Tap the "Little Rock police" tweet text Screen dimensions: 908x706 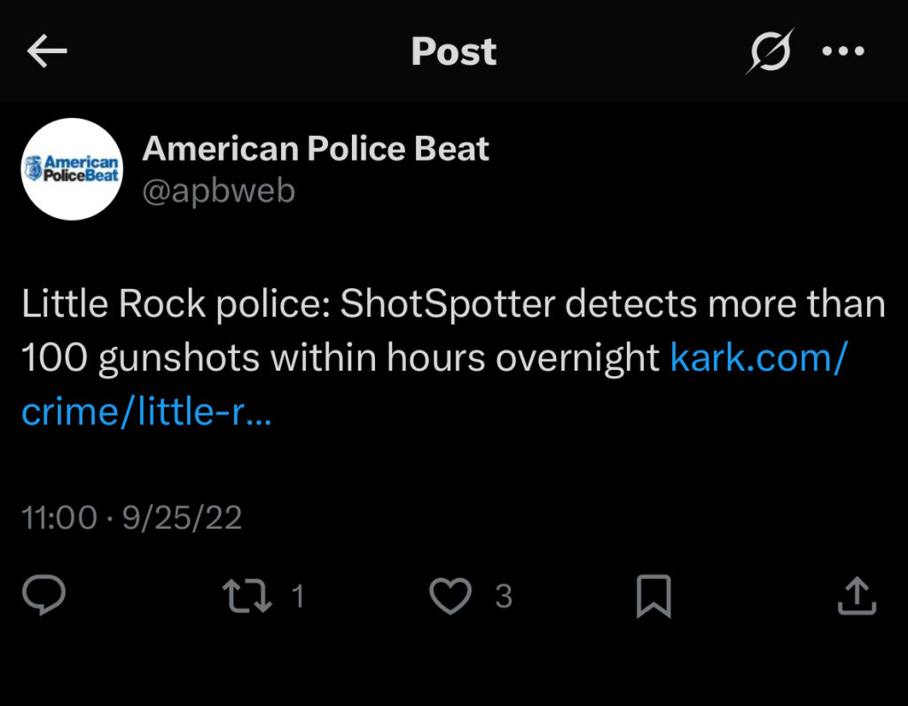(x=174, y=304)
